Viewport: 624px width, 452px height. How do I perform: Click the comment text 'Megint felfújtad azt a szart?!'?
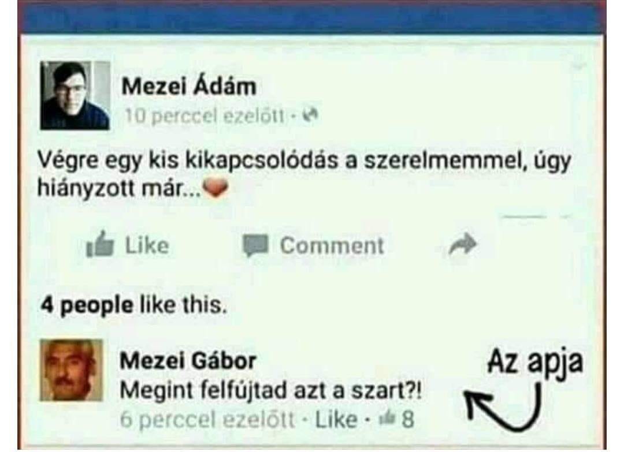click(x=270, y=391)
